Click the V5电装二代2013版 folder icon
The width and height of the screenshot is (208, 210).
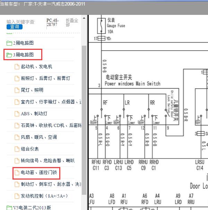tap(9, 208)
